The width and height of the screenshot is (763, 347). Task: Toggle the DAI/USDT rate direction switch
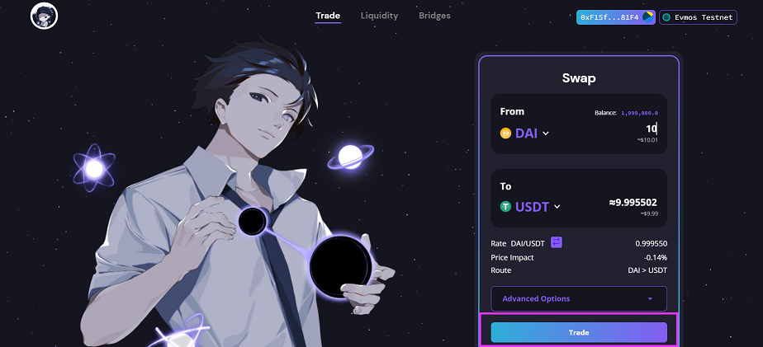557,242
